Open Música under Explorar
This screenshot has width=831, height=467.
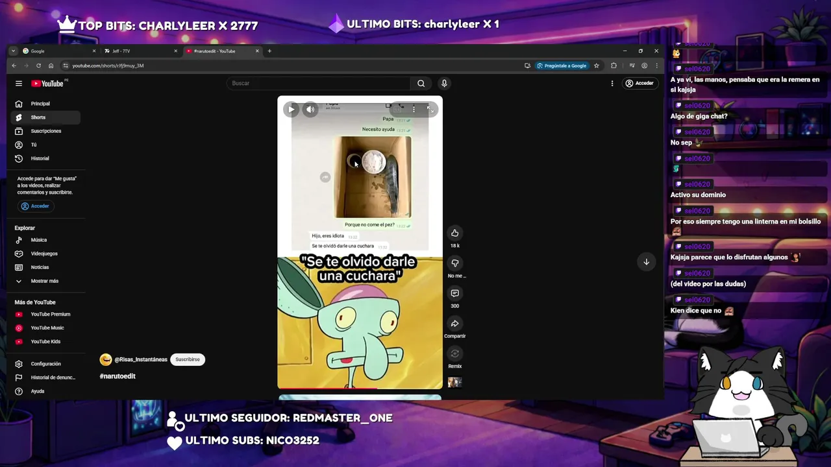[x=45, y=240]
